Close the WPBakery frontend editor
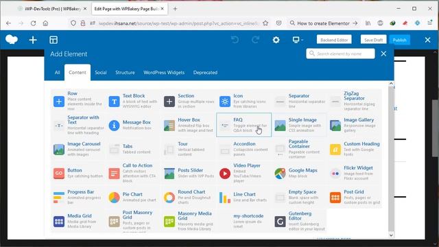Image resolution: width=439 pixels, height=247 pixels. tap(427, 40)
